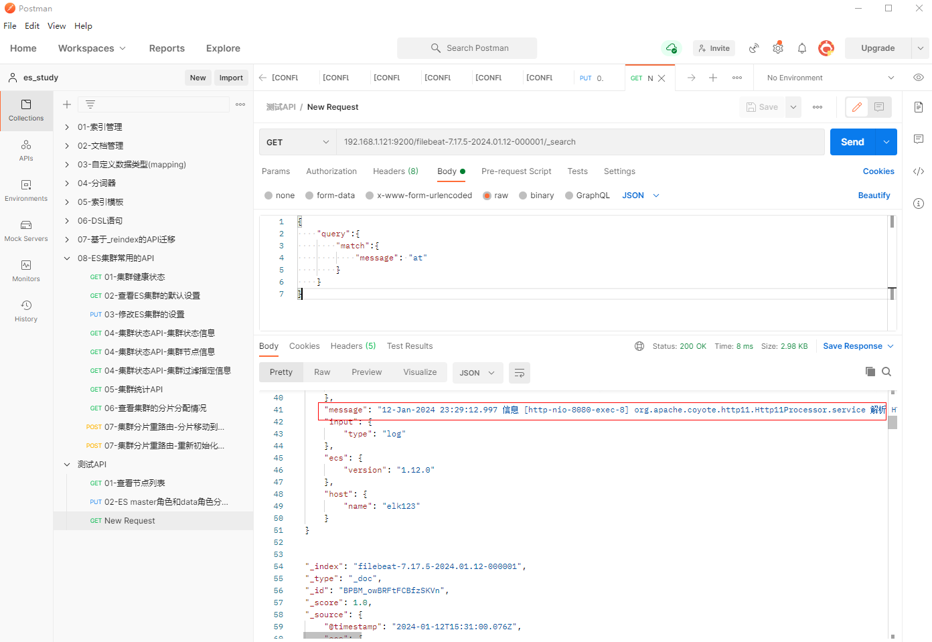Click the notifications bell icon
The height and width of the screenshot is (642, 932).
[x=801, y=48]
